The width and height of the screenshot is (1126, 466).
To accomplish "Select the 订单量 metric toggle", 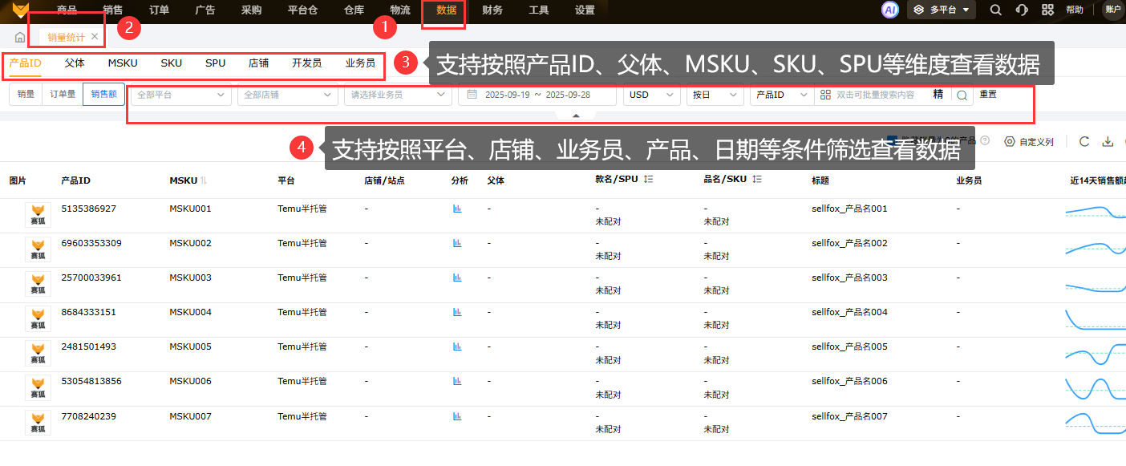I will [63, 94].
